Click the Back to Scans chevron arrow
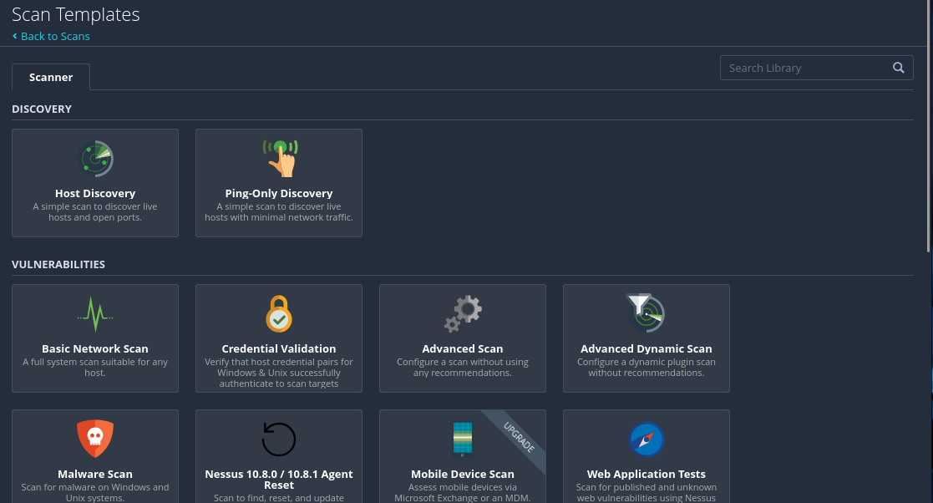The width and height of the screenshot is (933, 503). pos(15,36)
